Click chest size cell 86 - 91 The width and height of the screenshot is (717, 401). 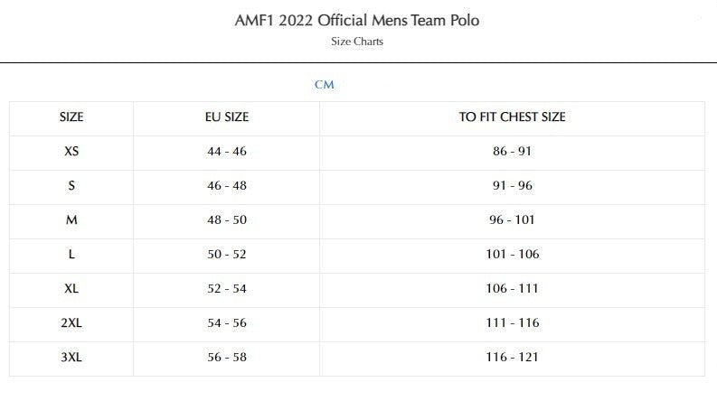click(512, 152)
